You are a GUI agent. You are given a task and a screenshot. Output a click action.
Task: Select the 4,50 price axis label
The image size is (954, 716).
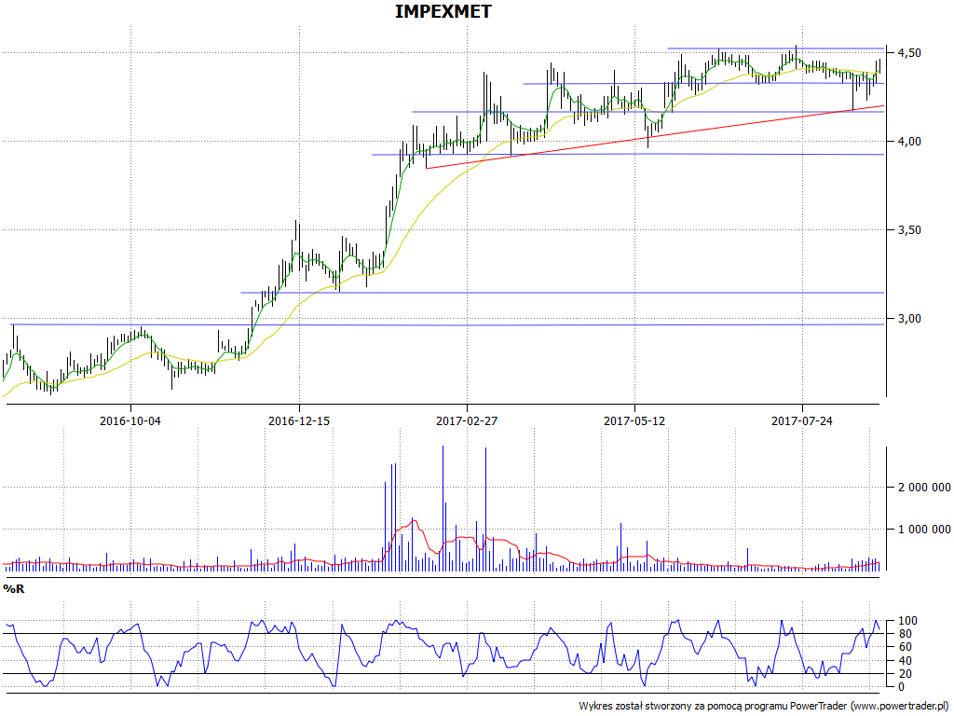[909, 53]
